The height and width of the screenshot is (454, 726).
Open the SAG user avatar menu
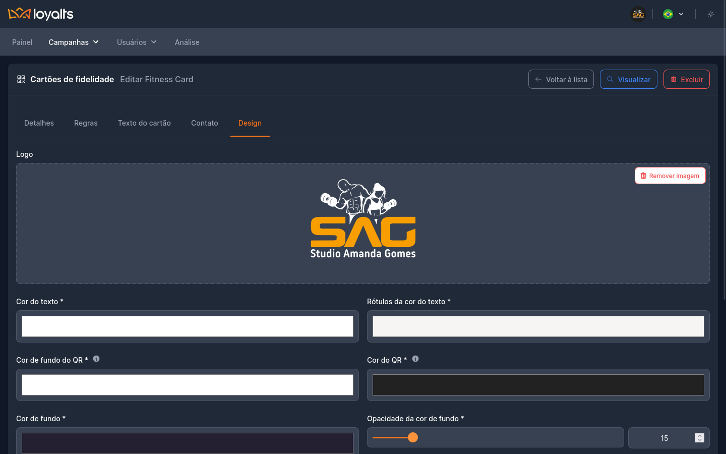click(638, 14)
